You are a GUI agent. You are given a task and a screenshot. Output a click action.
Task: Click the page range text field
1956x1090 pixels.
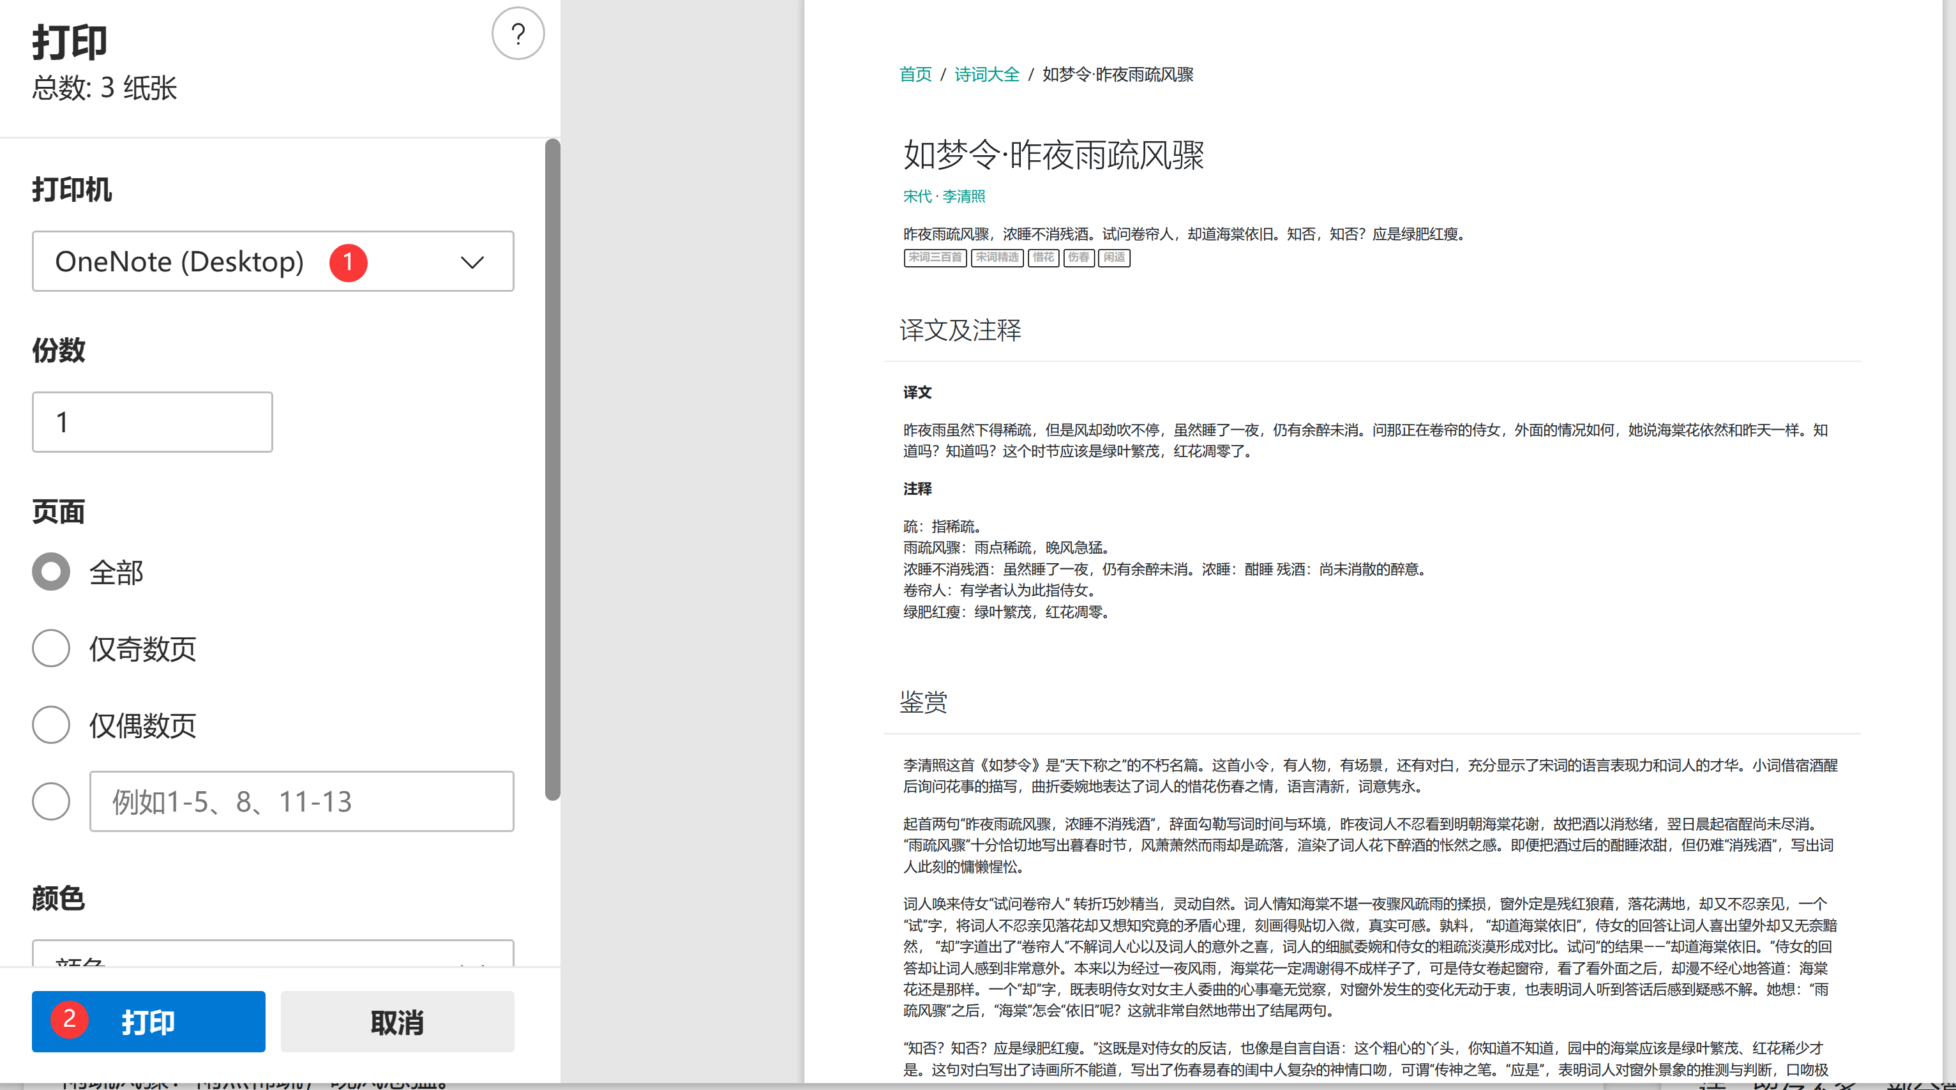301,801
